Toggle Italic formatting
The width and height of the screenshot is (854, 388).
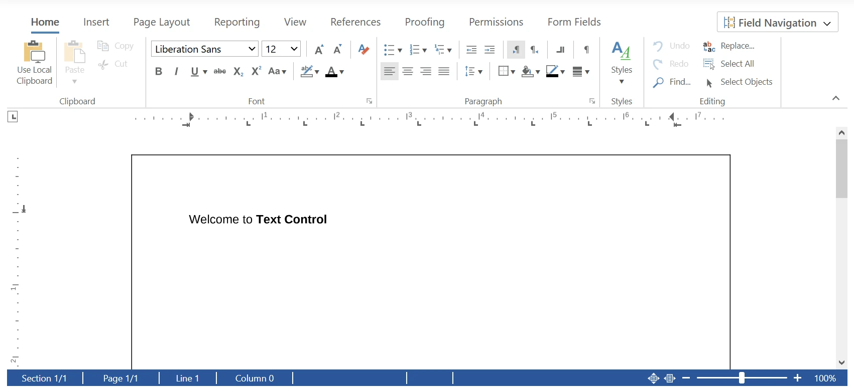pos(176,72)
